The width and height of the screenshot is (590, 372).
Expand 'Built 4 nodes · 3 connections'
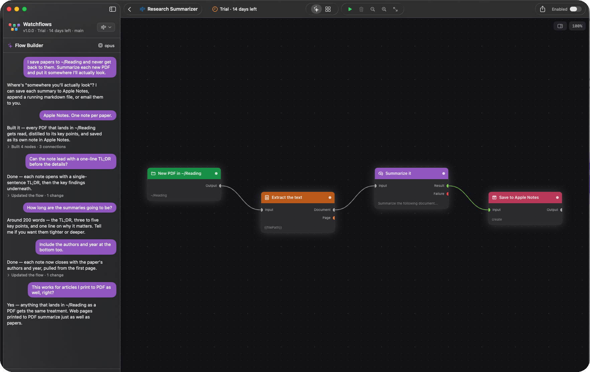pos(36,147)
